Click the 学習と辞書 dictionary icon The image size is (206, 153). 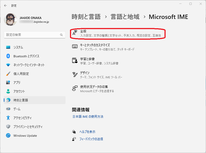pos(75,60)
